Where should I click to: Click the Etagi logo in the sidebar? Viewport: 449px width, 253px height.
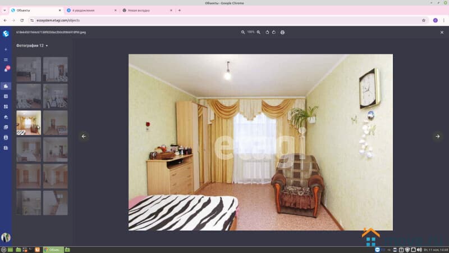[x=6, y=33]
